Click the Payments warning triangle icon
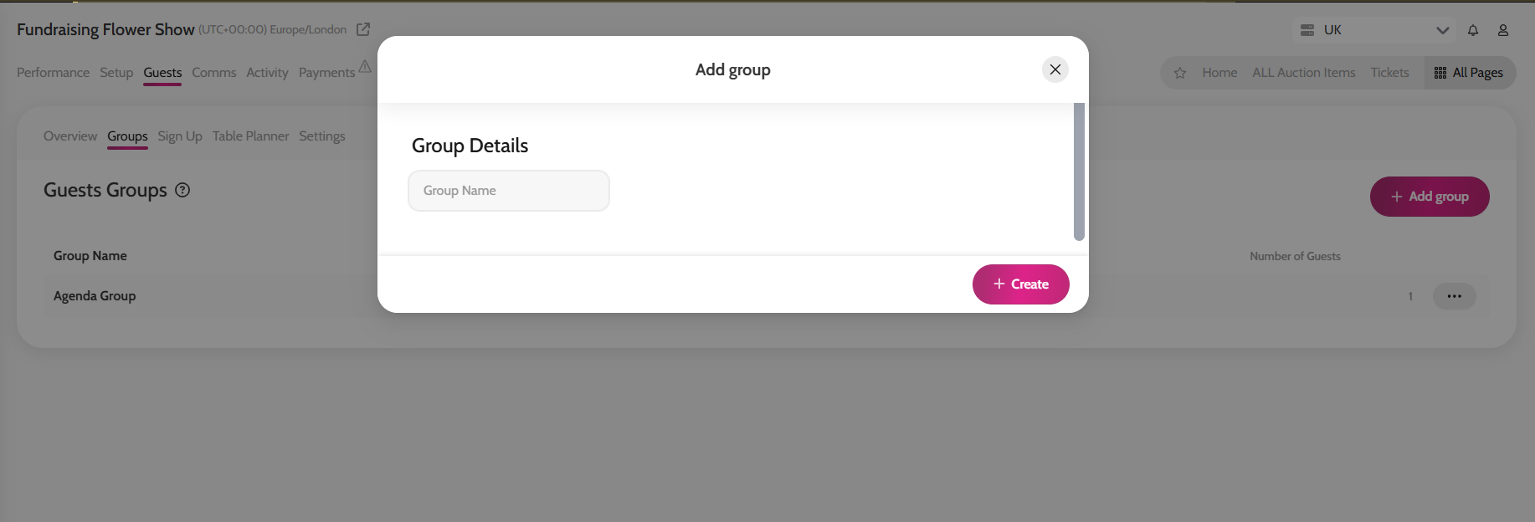Viewport: 1535px width, 522px height. [365, 66]
